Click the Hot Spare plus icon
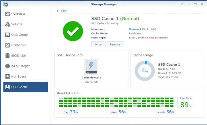Viewport: 207px width, 125px height. pyautogui.click(x=7, y=77)
